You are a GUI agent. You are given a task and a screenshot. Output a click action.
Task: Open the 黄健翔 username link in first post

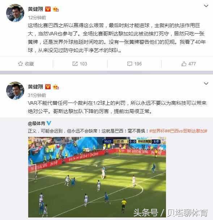click(35, 9)
